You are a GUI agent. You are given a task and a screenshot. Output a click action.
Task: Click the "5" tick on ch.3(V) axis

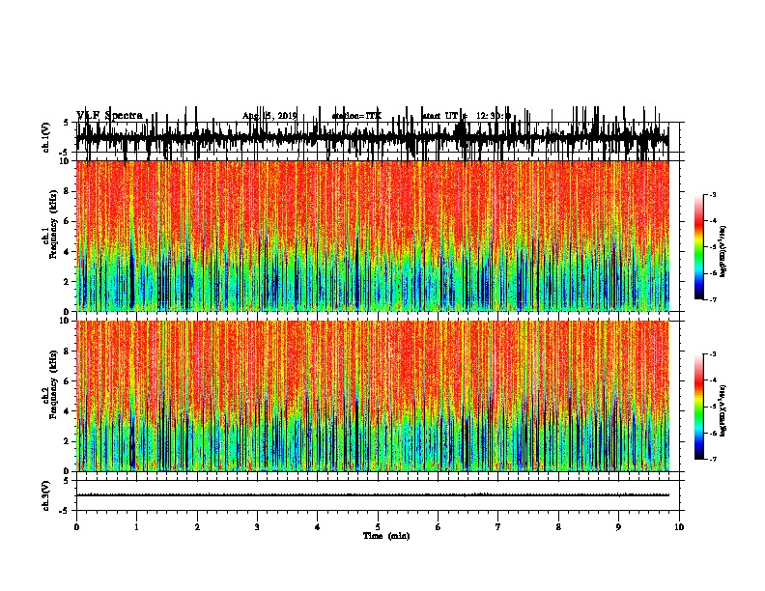[66, 481]
